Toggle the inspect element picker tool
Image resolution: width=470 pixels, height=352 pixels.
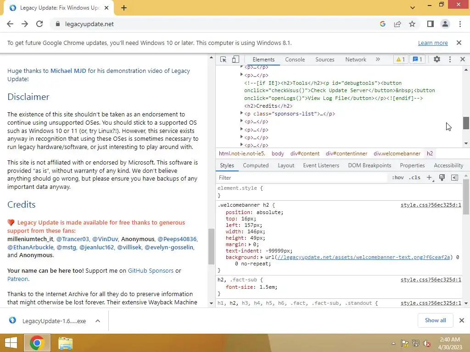coord(223,59)
